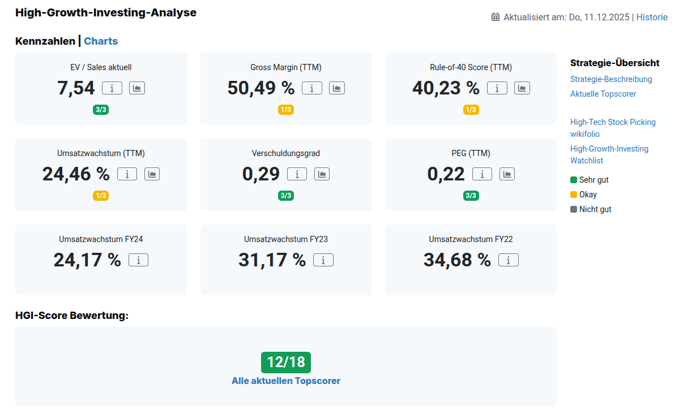Open Strategie-Beschreibung link
Screen dimensions: 679x414
611,79
